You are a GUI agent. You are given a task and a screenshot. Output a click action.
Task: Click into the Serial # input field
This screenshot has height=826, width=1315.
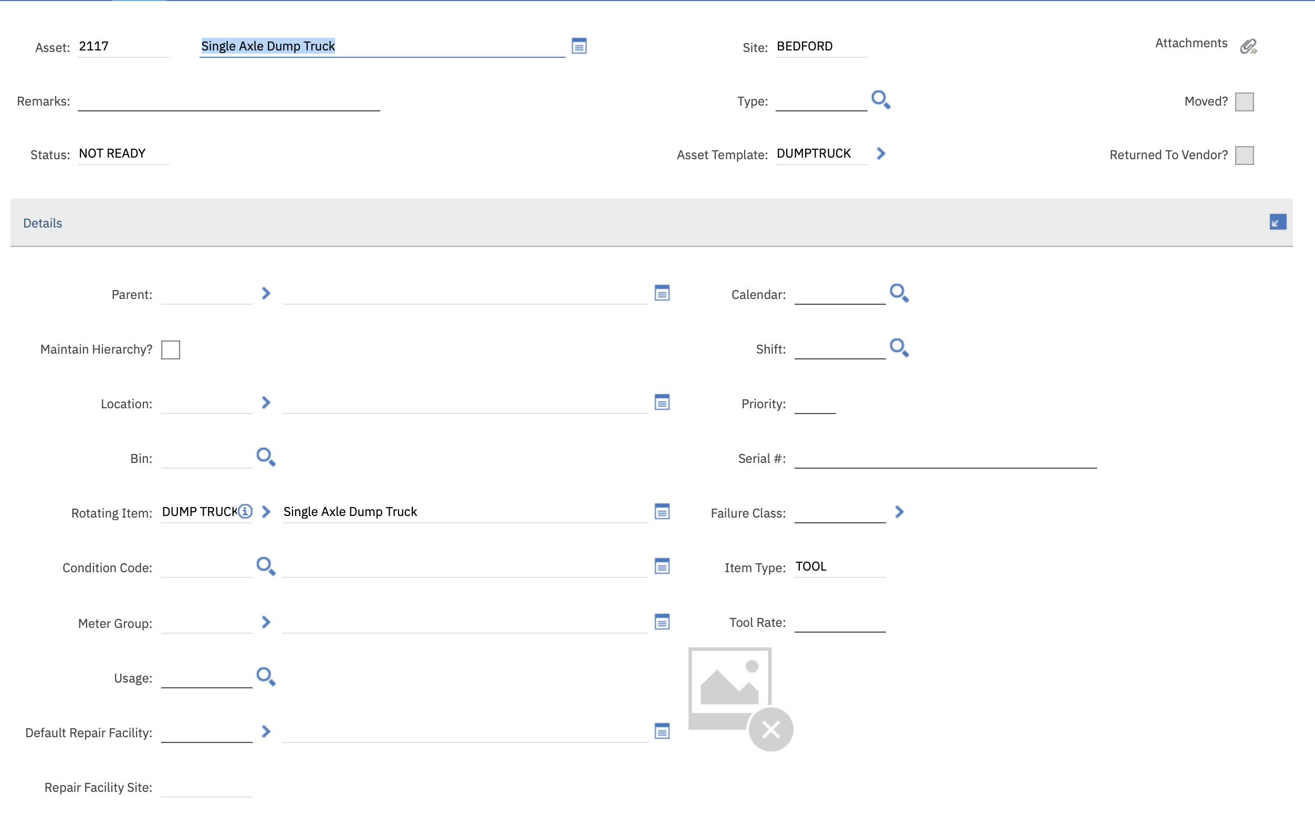(x=945, y=458)
